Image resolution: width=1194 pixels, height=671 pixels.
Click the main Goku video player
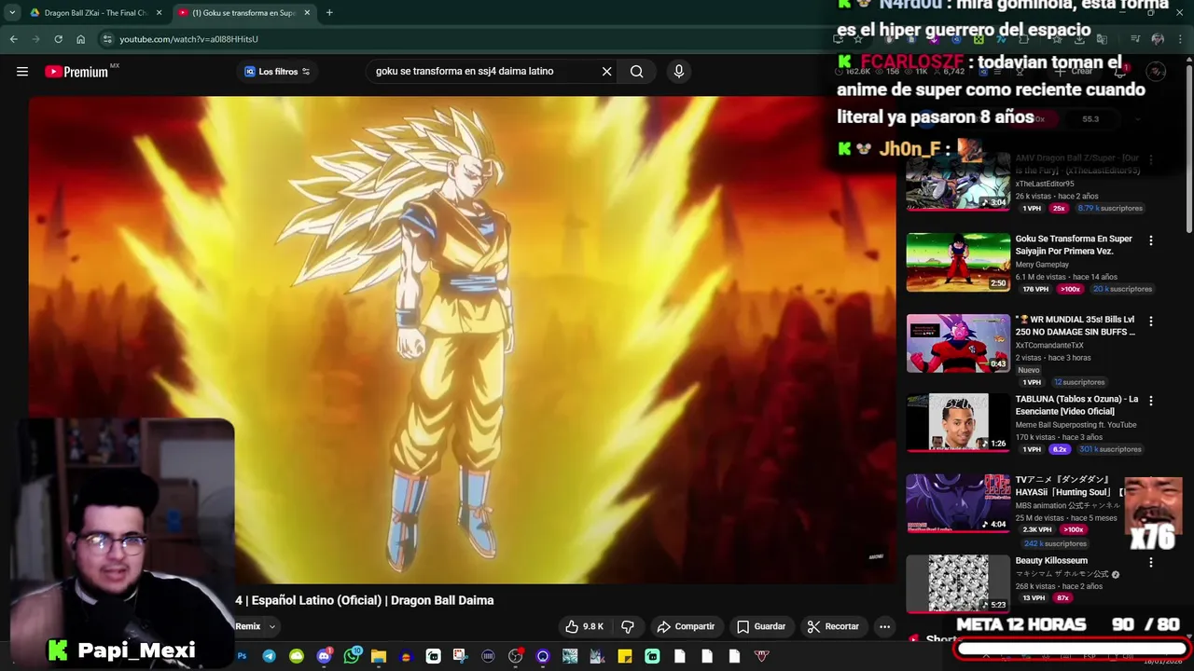coord(462,340)
